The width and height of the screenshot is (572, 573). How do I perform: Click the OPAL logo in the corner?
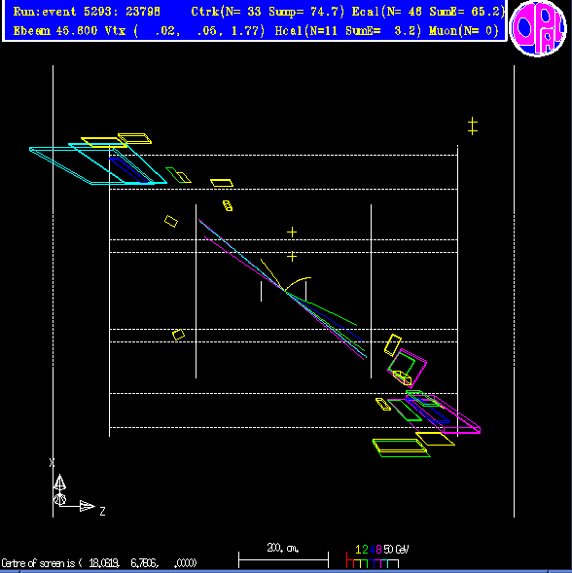click(538, 28)
